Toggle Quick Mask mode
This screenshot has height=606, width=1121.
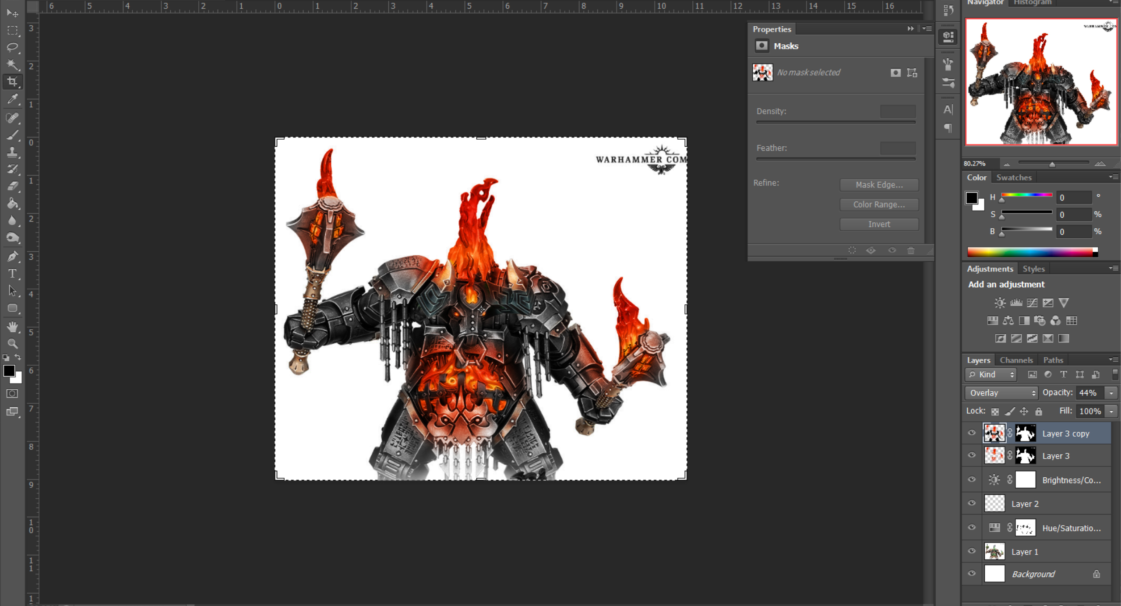(x=12, y=393)
